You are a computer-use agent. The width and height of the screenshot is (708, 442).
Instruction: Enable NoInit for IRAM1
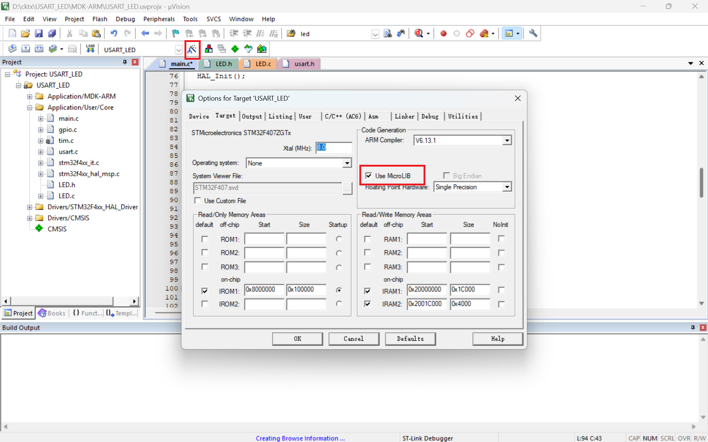click(x=501, y=290)
